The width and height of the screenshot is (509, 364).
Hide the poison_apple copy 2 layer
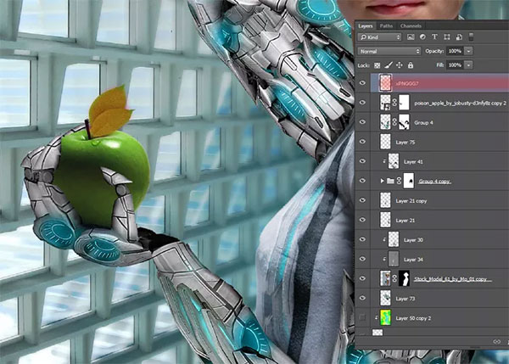pyautogui.click(x=362, y=103)
